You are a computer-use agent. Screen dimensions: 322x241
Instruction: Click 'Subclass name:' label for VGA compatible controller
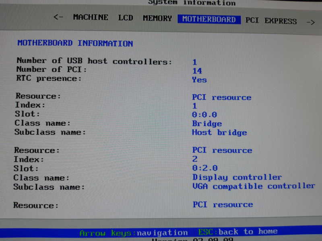tap(49, 187)
